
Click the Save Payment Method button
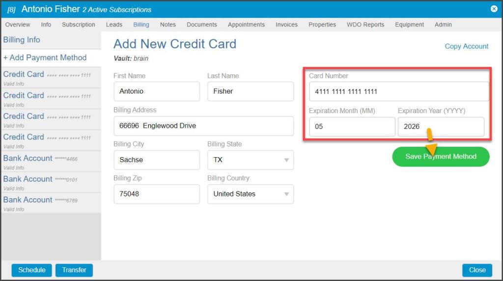(x=441, y=157)
